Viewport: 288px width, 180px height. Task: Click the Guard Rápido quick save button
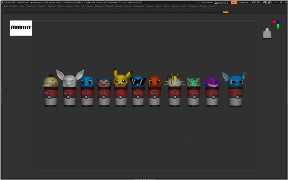(207, 3)
